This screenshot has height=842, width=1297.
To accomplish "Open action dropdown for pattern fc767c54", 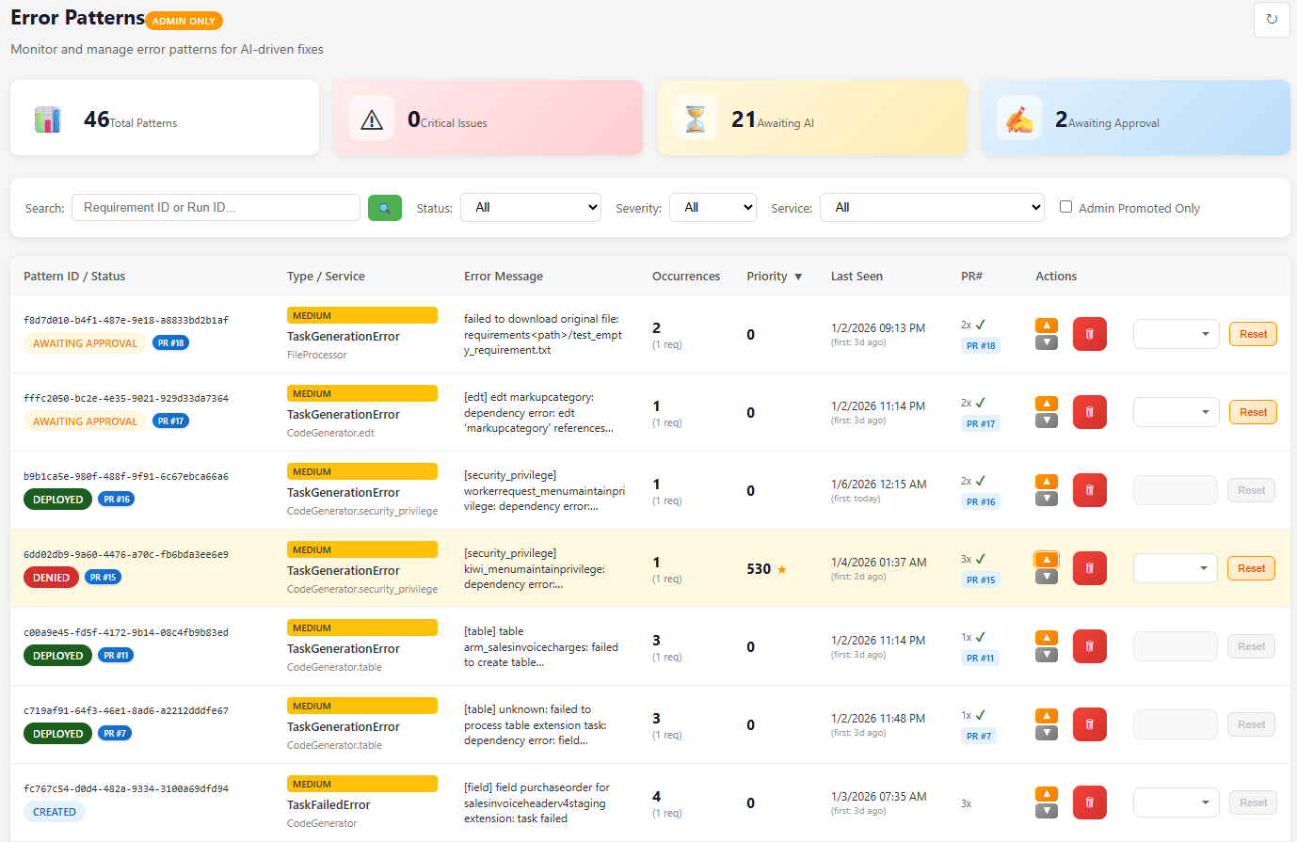I will tap(1177, 802).
